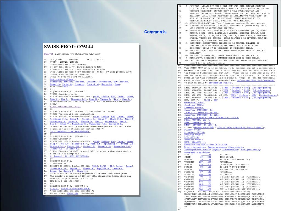Viewport: 281px width, 211px height.
Task: Open the J. Immunol. 164:1653-1657(2000) citation
Action: 69,156
